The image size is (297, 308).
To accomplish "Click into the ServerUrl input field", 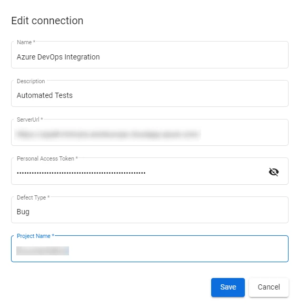I will [x=150, y=132].
